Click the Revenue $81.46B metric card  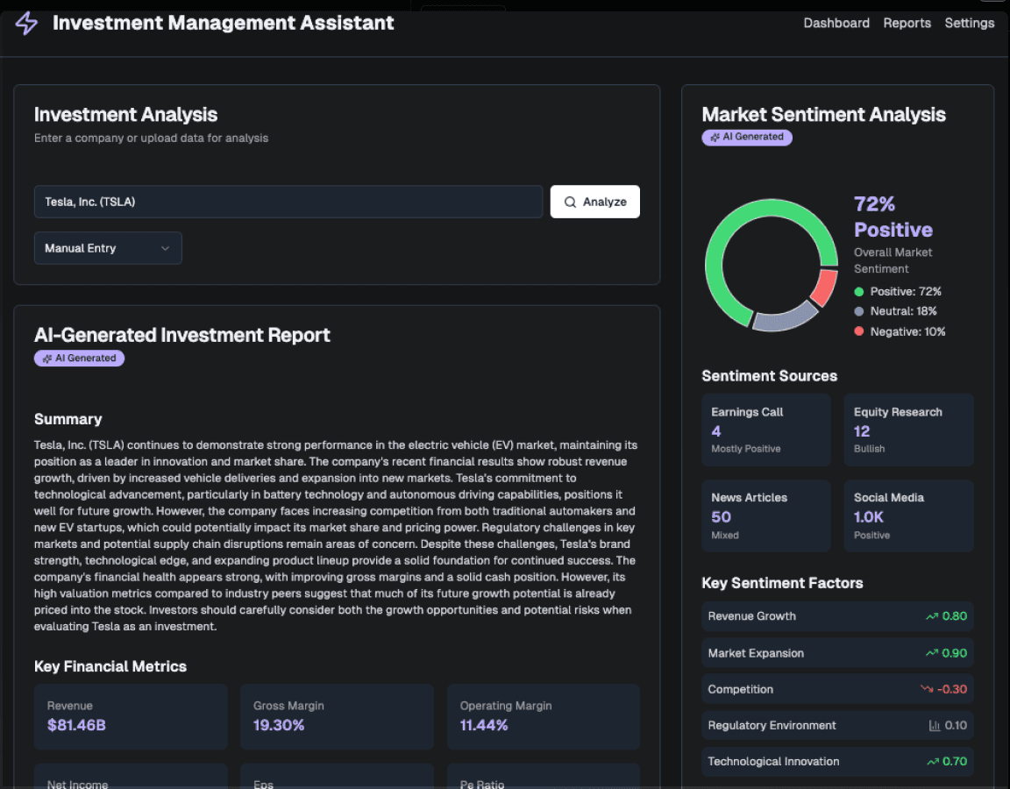tap(131, 716)
